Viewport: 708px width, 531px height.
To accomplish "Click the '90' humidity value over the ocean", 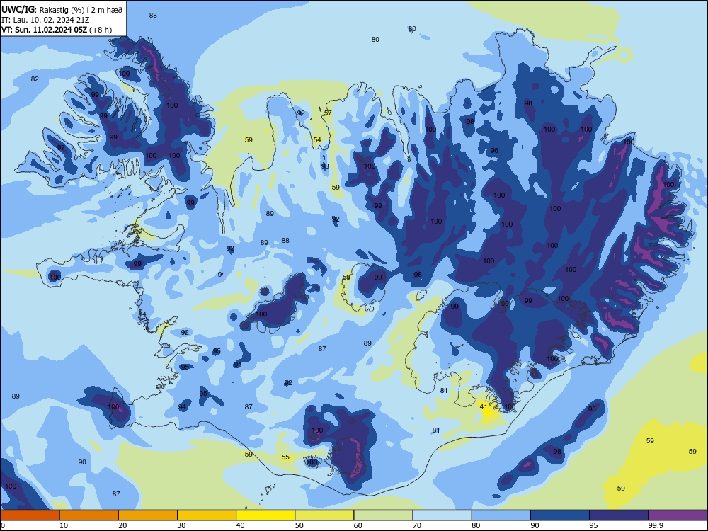I will [82, 462].
